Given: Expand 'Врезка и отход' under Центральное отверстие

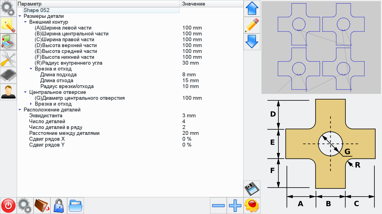Looking at the screenshot, I should [x=31, y=104].
